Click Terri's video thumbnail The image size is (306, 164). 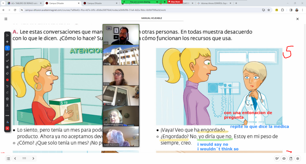[121, 96]
